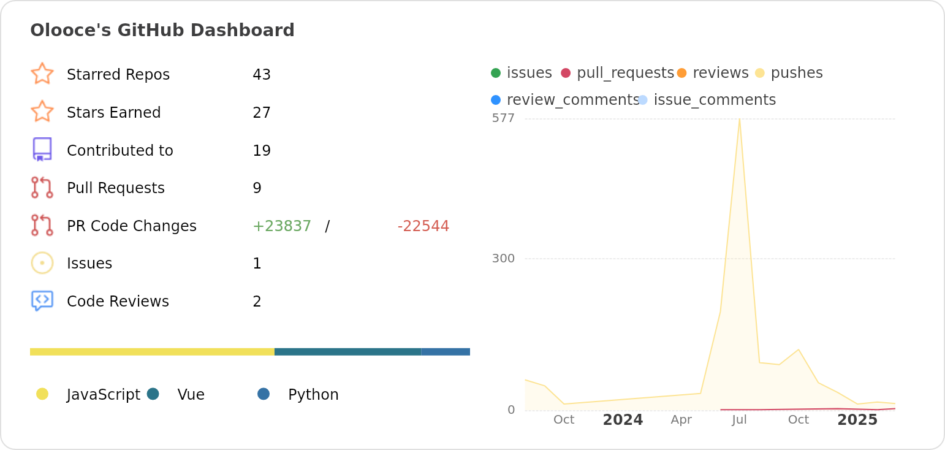Click the yellow JavaScript segment of language bar
This screenshot has width=945, height=450.
[x=152, y=352]
